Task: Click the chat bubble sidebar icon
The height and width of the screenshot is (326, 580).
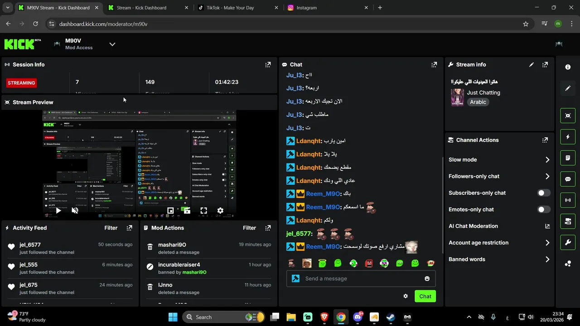Action: click(x=568, y=179)
